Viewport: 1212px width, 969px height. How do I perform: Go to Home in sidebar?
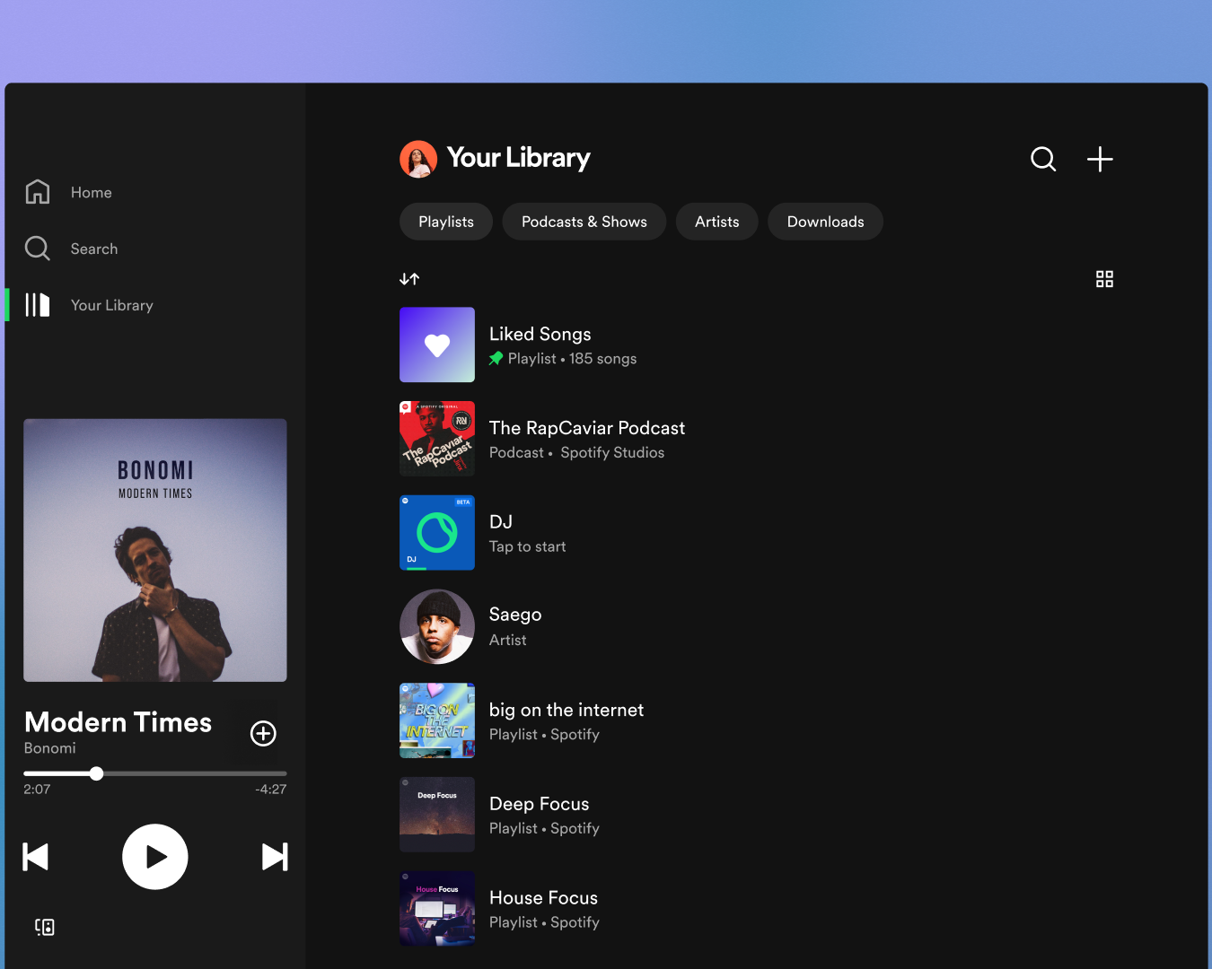91,192
